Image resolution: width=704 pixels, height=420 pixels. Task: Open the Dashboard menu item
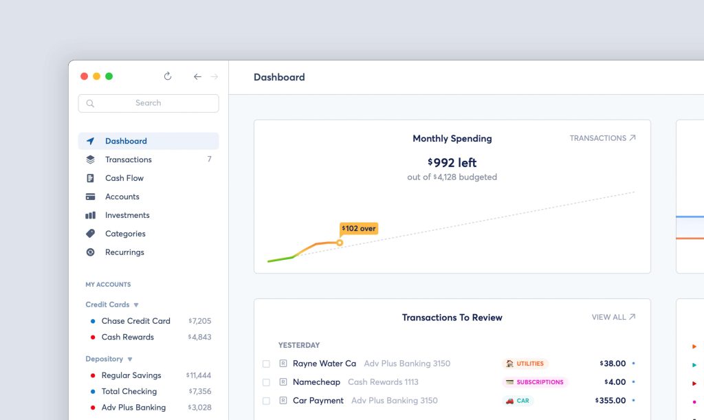coord(126,141)
